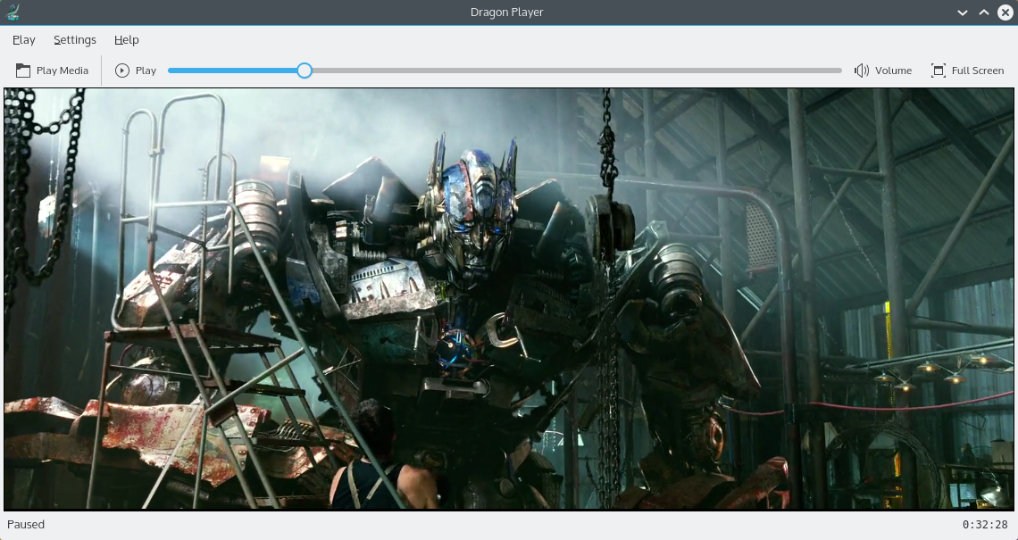1018x540 pixels.
Task: Click the Dragon Player app icon in title bar
Action: 13,12
